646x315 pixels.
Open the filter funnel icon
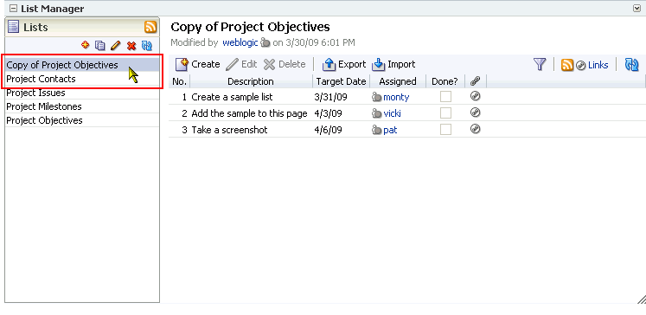tap(540, 64)
